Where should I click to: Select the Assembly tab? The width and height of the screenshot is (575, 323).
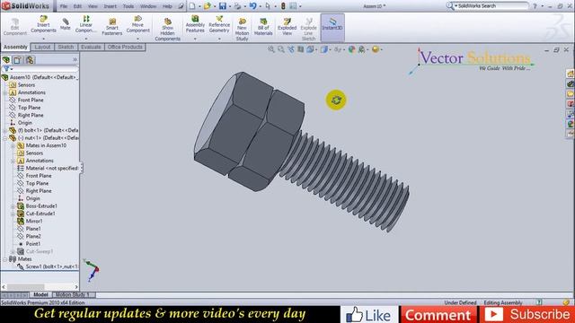[x=15, y=47]
